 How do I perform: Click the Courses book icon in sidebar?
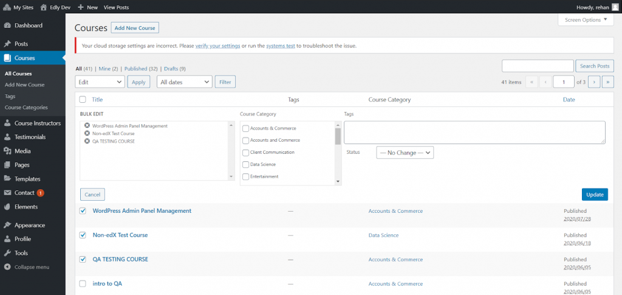point(7,58)
